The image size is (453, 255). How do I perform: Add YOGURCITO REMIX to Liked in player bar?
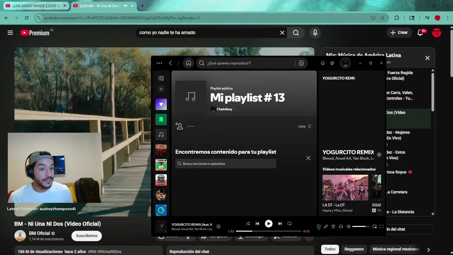click(x=218, y=226)
